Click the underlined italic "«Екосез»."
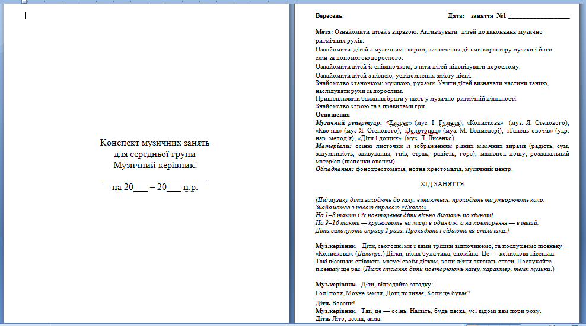Image resolution: width=586 pixels, height=326 pixels. click(x=415, y=208)
